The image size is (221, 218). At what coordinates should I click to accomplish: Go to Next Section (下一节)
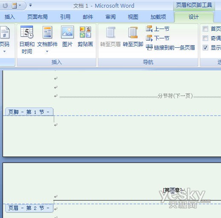157,38
